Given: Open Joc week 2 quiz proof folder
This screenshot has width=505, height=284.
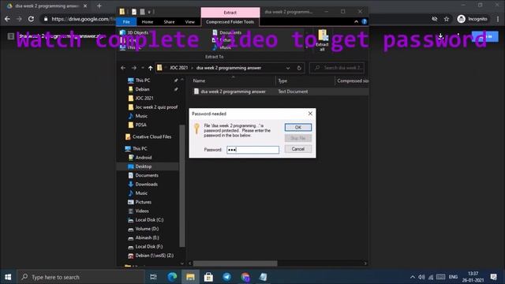Looking at the screenshot, I should point(156,107).
